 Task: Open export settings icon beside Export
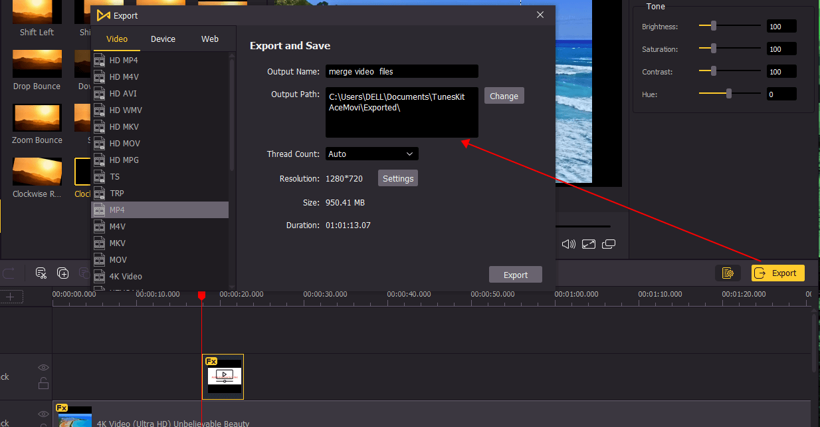click(x=728, y=273)
